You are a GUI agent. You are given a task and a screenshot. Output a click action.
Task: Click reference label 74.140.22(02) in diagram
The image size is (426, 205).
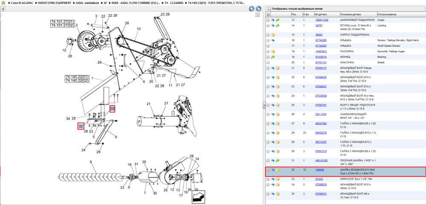pos(77,81)
